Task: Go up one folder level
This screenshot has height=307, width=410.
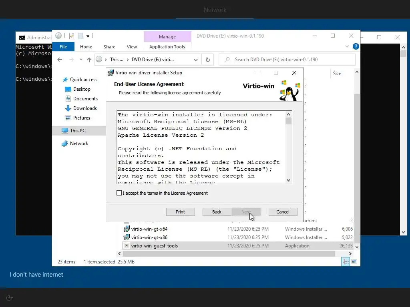Action: pos(89,60)
